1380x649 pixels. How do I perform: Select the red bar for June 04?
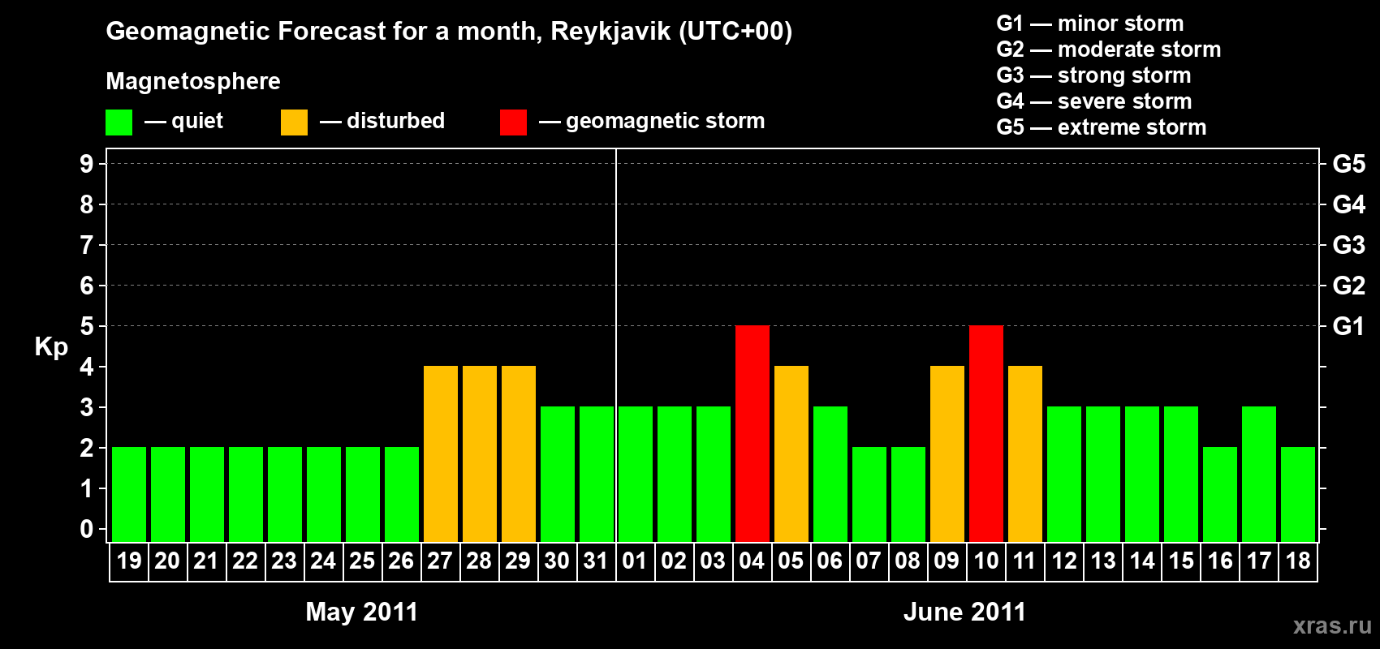tap(753, 433)
